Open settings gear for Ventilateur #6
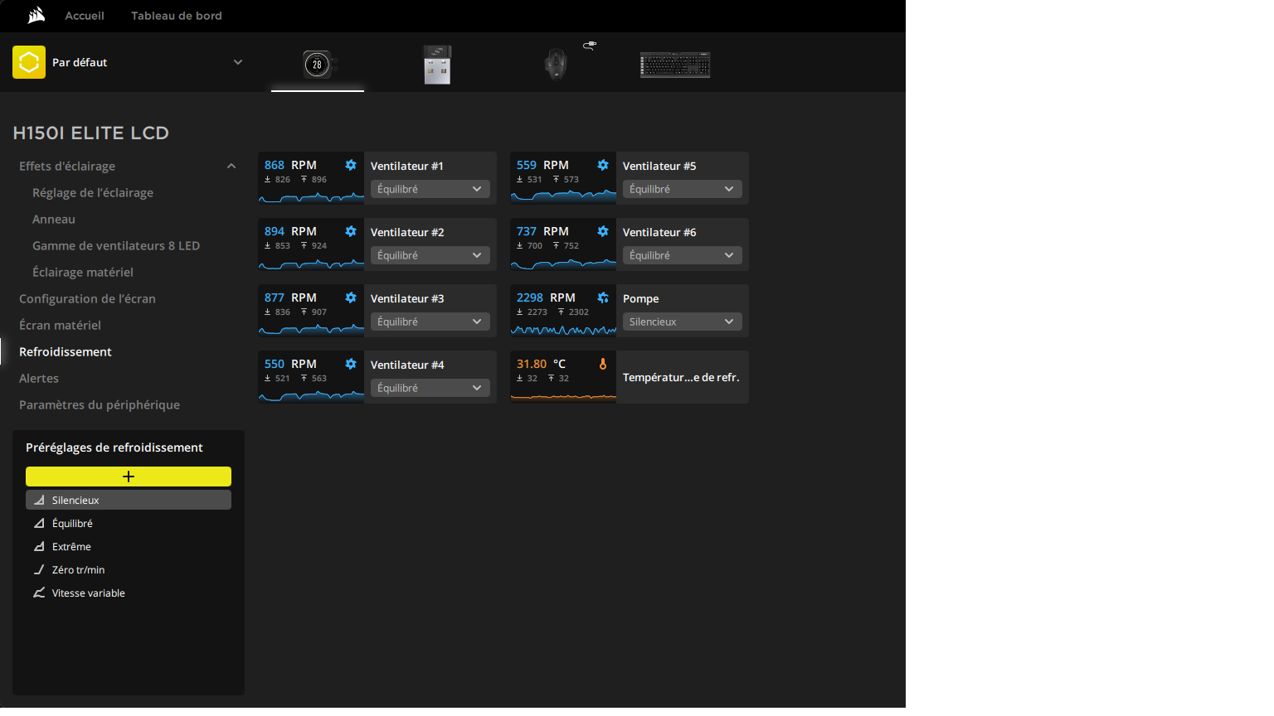The image size is (1274, 716). tap(603, 231)
